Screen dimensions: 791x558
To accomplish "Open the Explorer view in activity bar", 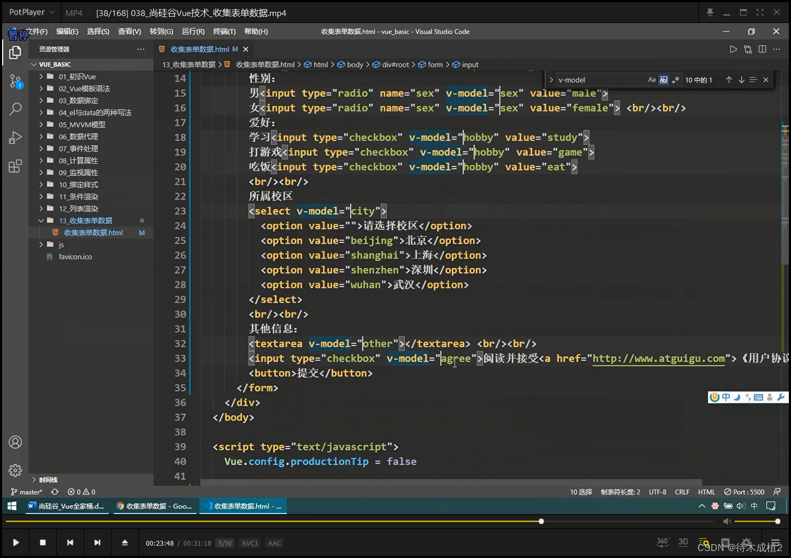I will (x=15, y=52).
